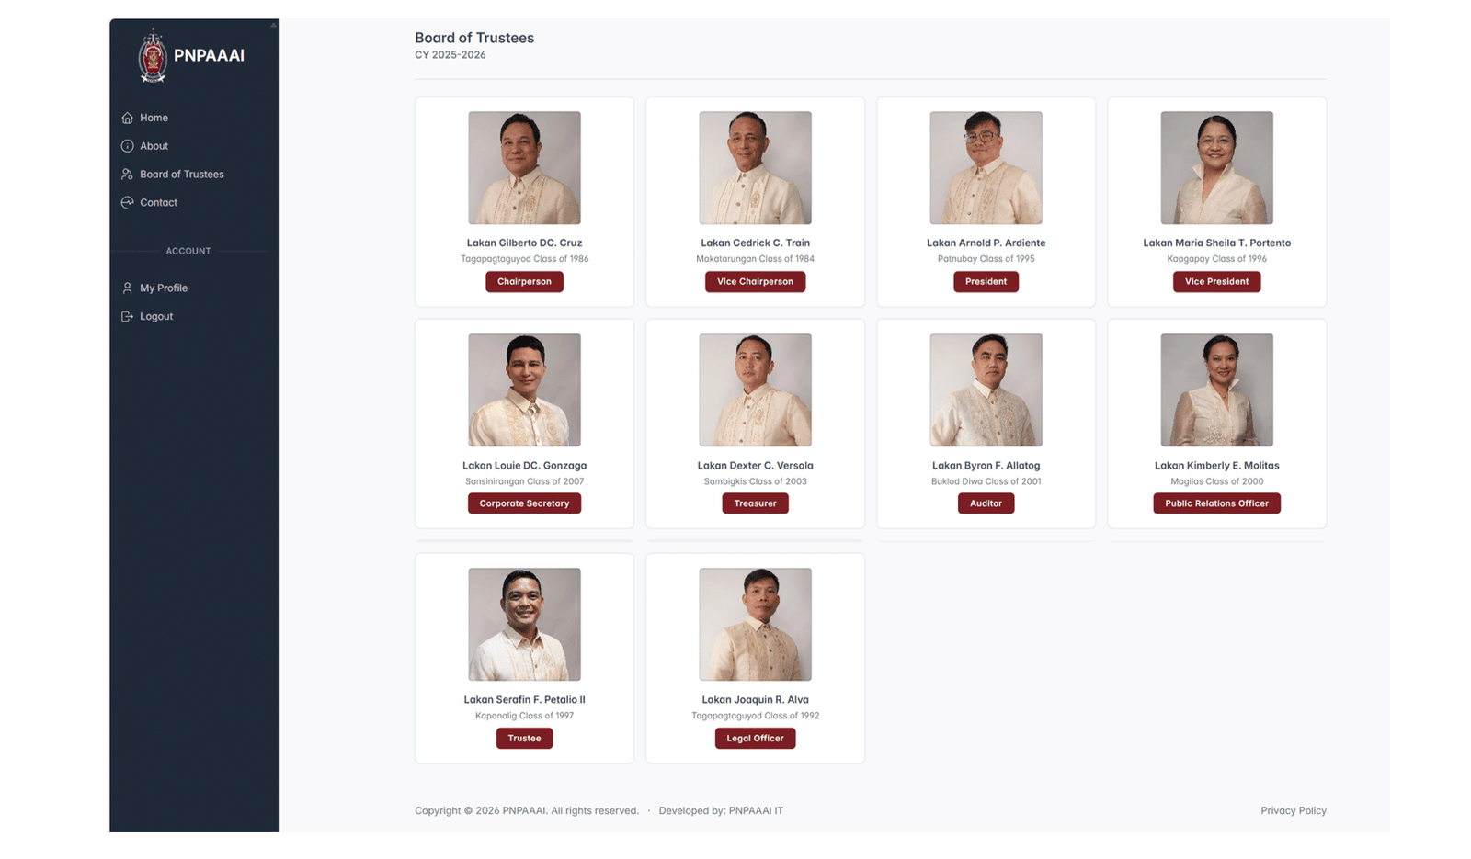
Task: Click the Contact headset icon
Action: coord(127,202)
